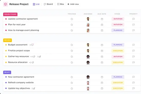This screenshot has width=141, height=94.
Task: Set due date for Finalize project scope
Action: click(x=102, y=51)
